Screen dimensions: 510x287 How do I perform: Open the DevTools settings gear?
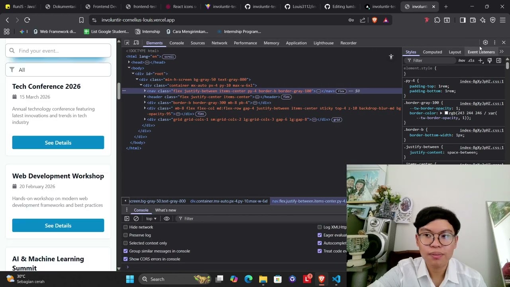485,43
